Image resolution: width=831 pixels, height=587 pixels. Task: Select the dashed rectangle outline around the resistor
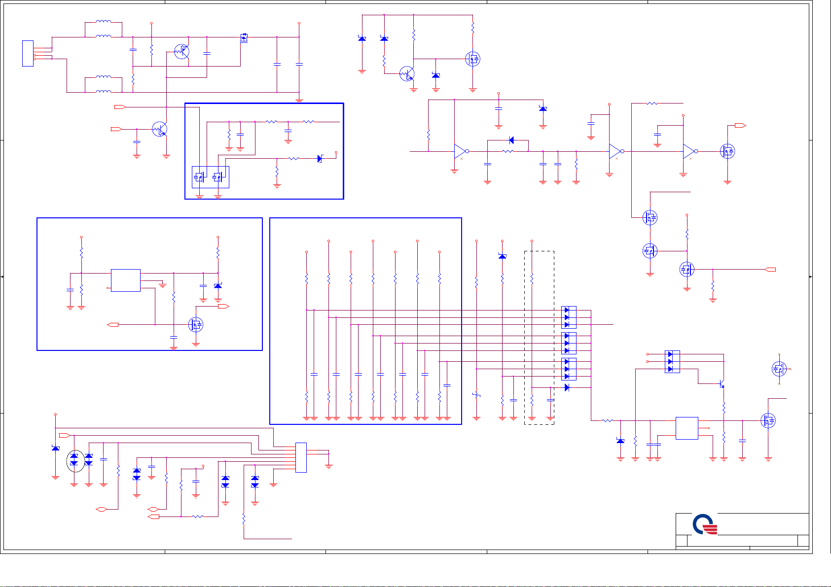tap(539, 338)
